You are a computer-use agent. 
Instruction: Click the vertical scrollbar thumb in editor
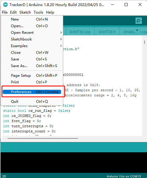coord(145,42)
